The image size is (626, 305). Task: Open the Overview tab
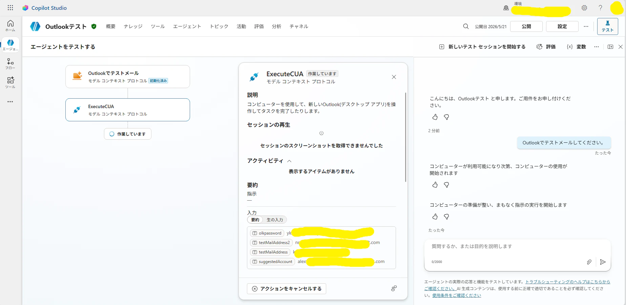coord(111,26)
